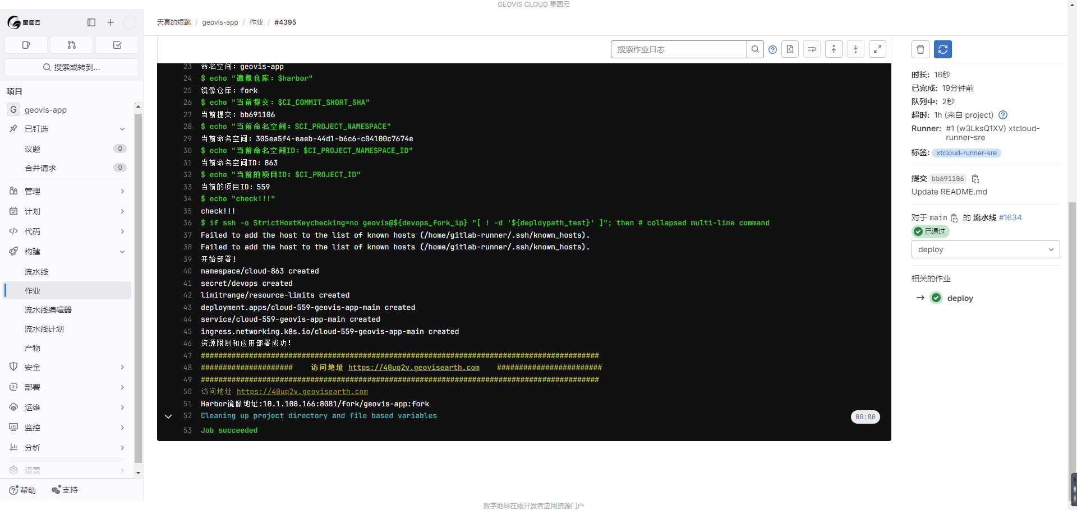Expand the 管理 menu section
Viewport: 1077px width, 510px height.
(x=122, y=191)
